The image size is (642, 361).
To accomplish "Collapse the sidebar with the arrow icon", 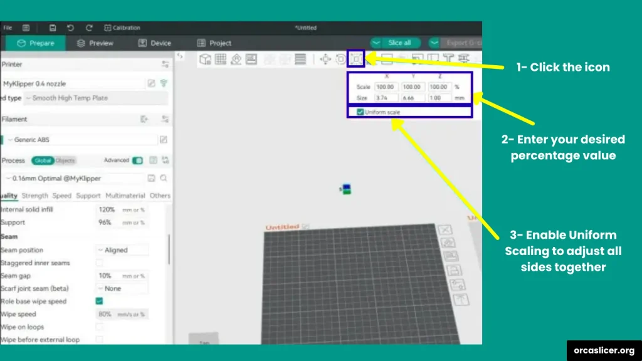I will [180, 56].
